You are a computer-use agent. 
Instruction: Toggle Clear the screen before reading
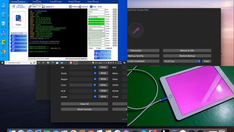pyautogui.click(x=29, y=59)
